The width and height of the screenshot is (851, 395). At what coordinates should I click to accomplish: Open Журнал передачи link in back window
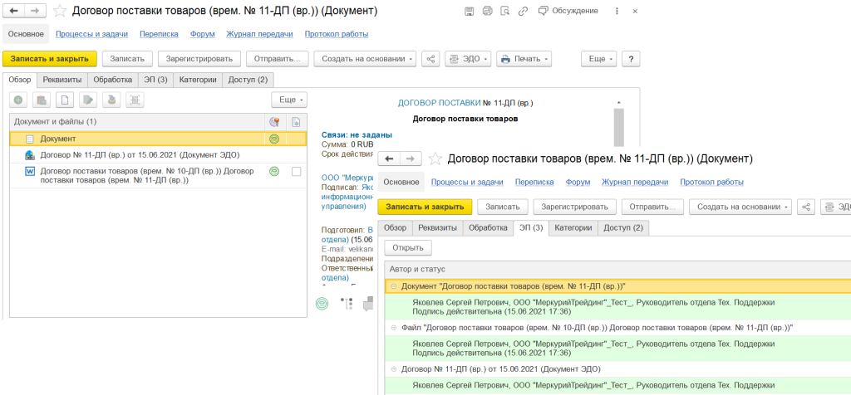[x=259, y=34]
